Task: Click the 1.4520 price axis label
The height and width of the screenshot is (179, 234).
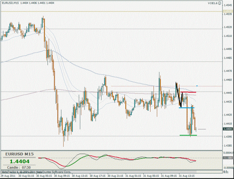Action: pyautogui.click(x=228, y=27)
